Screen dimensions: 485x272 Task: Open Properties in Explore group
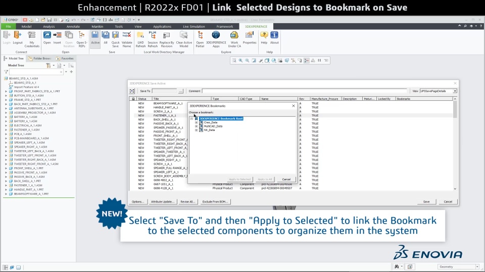tap(250, 38)
